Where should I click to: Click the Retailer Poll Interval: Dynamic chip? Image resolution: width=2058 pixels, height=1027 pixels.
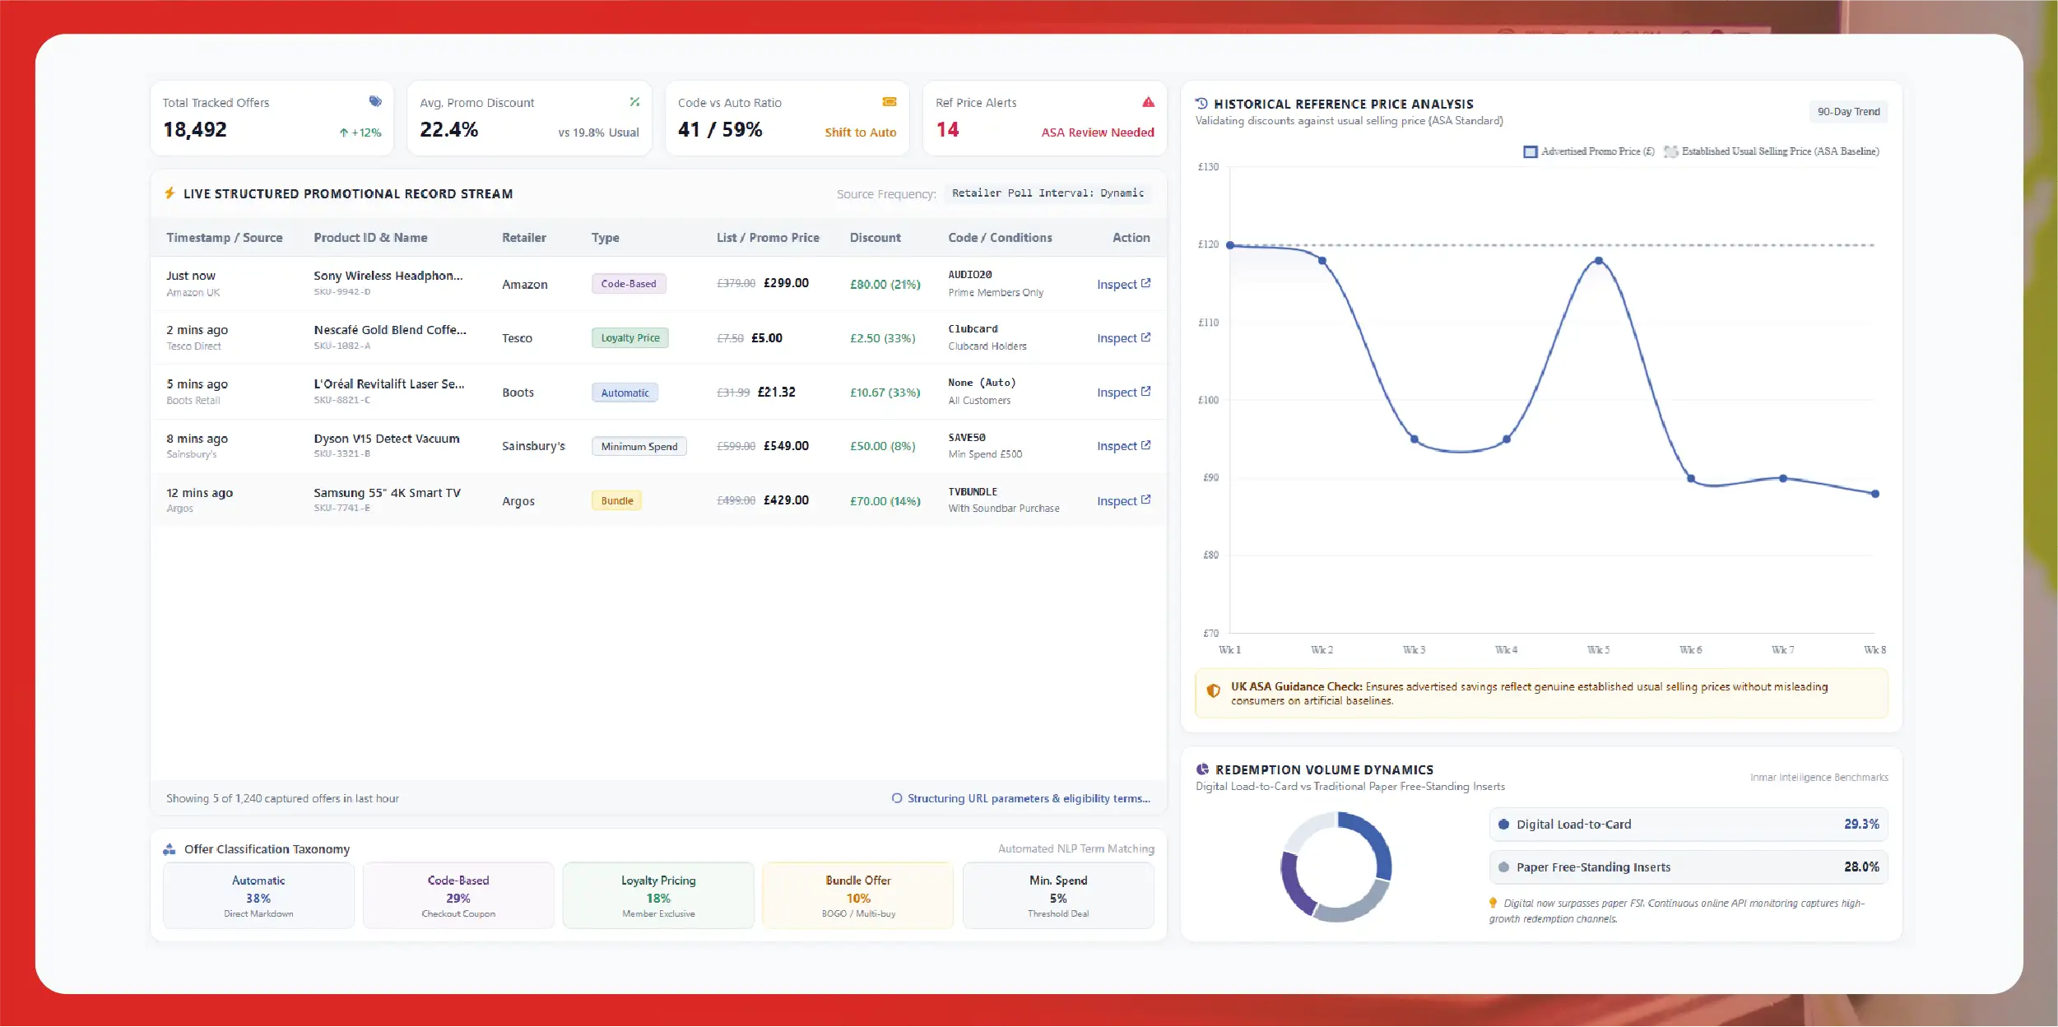tap(1048, 193)
